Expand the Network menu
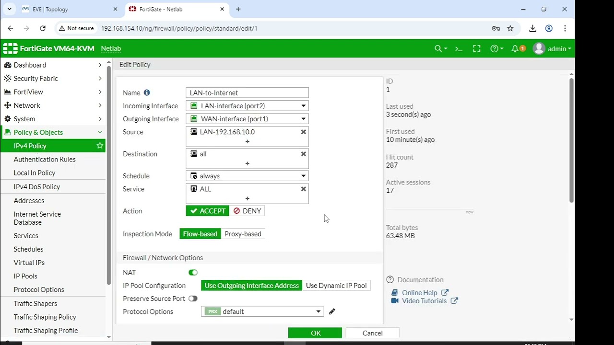Viewport: 614px width, 345px height. point(53,105)
